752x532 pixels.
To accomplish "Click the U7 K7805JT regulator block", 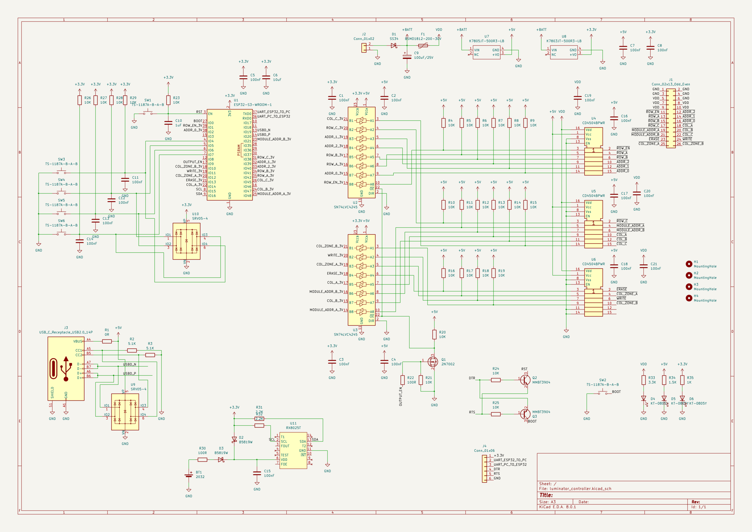I will (486, 52).
